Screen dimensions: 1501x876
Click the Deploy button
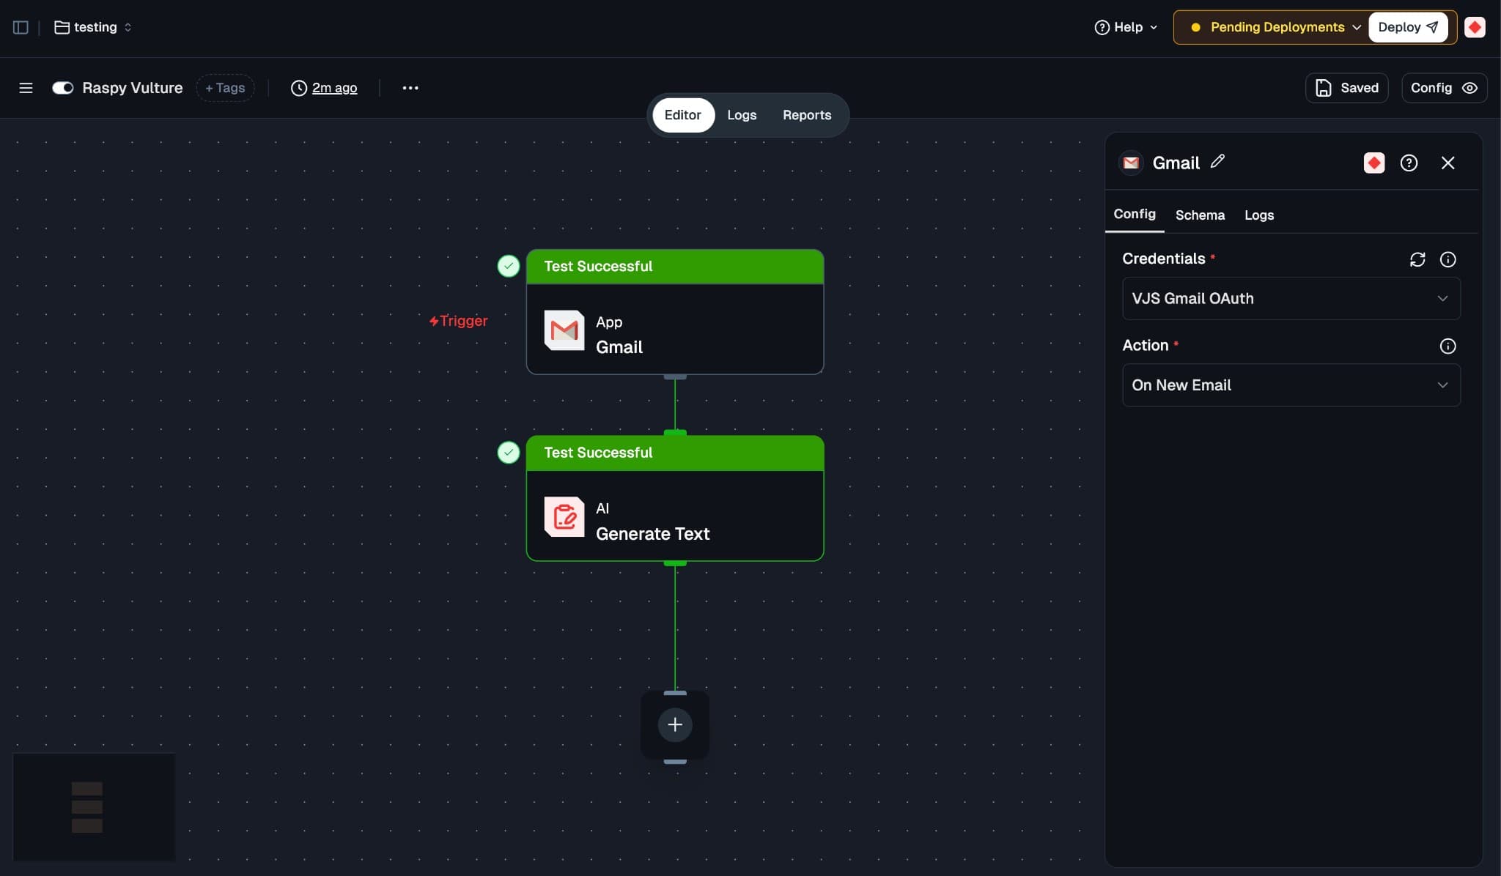1407,27
